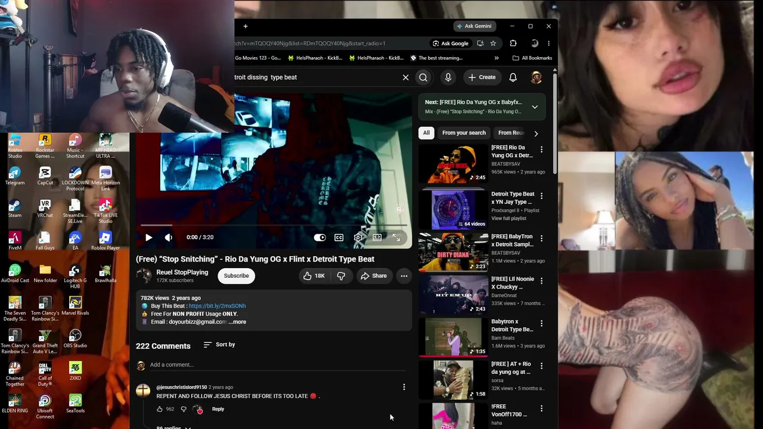Select the OBS Studio desktop shortcut
This screenshot has width=763, height=429.
(75, 338)
